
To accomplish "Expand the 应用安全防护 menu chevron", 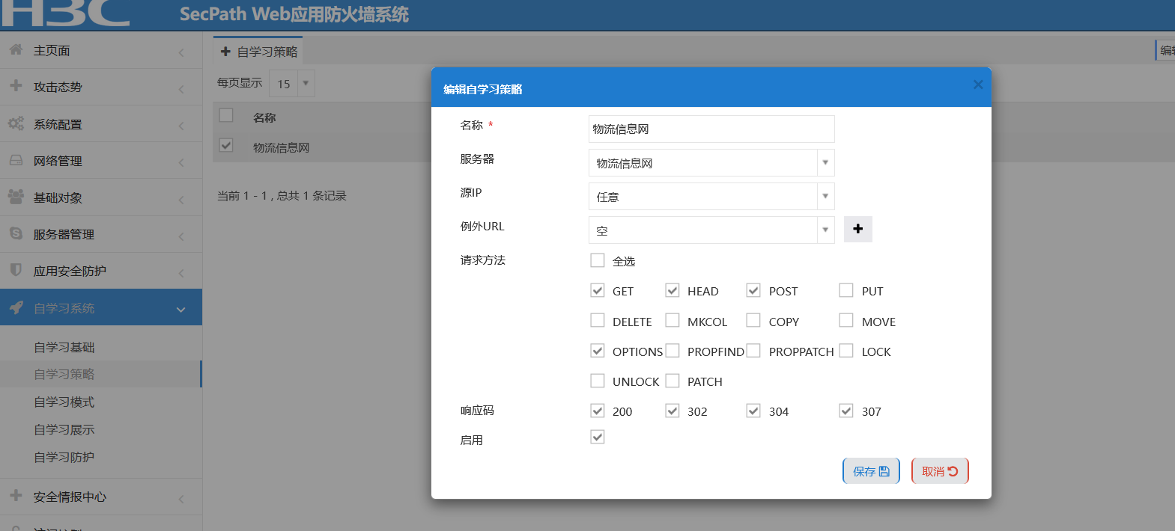I will (x=181, y=273).
